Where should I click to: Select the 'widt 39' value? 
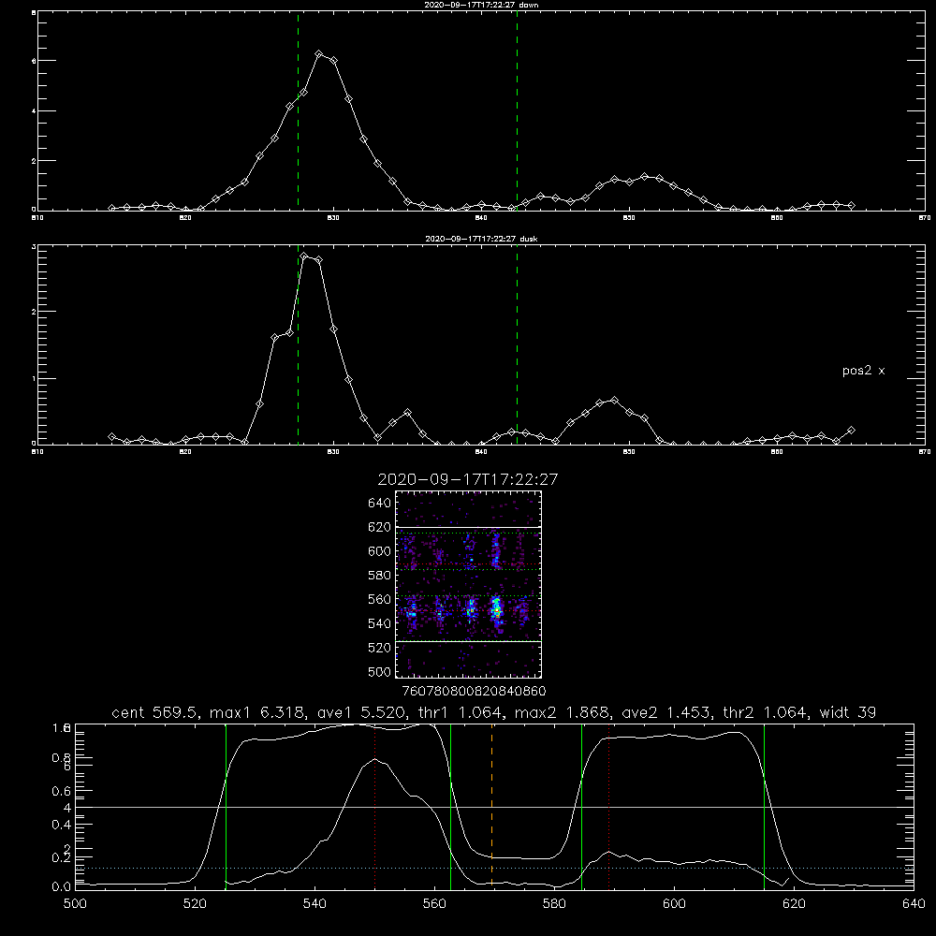[x=848, y=712]
